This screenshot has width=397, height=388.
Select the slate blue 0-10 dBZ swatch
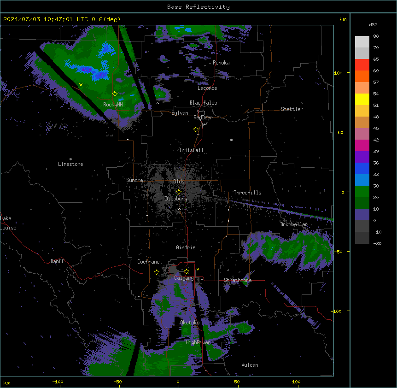(x=362, y=215)
